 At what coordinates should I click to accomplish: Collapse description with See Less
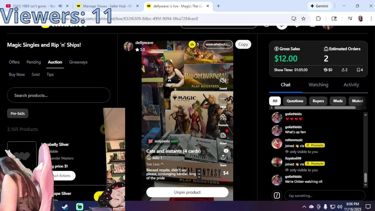[155, 164]
